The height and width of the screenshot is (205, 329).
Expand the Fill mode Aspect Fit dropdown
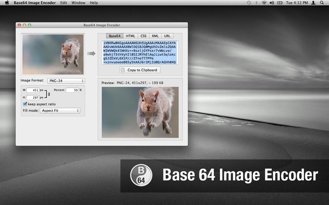coord(60,111)
